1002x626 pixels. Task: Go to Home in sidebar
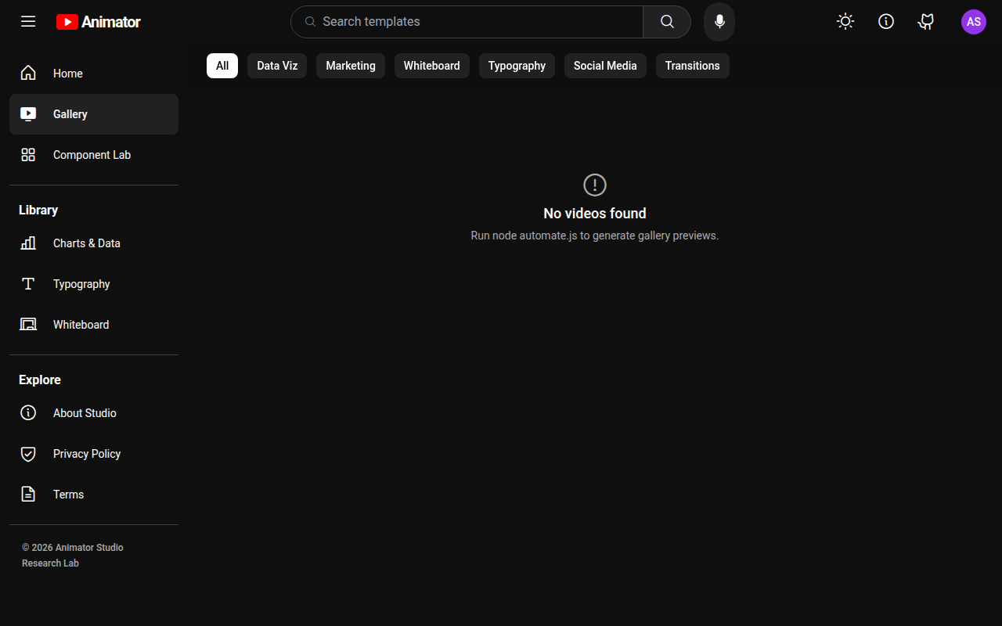pos(68,74)
